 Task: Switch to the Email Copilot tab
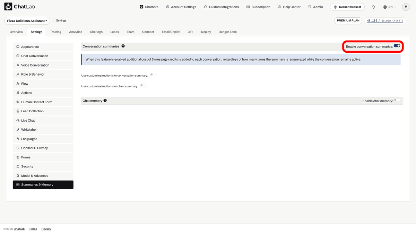(x=171, y=32)
